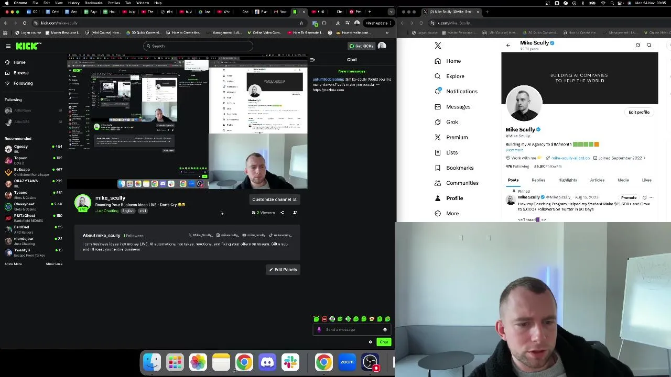This screenshot has height=377, width=671.
Task: Click the chill tag
Action: (143, 211)
